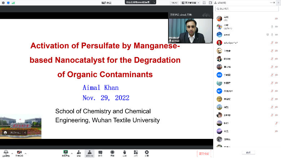Click the record icon in bottom toolbar
Viewport: 281px width, 158px height.
tap(112, 152)
